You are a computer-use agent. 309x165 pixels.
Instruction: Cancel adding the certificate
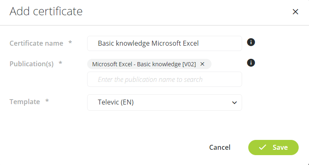point(220,147)
